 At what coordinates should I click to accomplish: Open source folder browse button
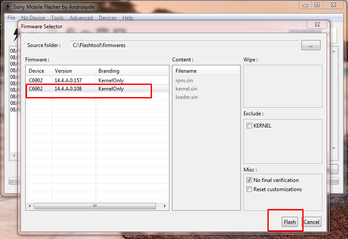click(x=311, y=45)
